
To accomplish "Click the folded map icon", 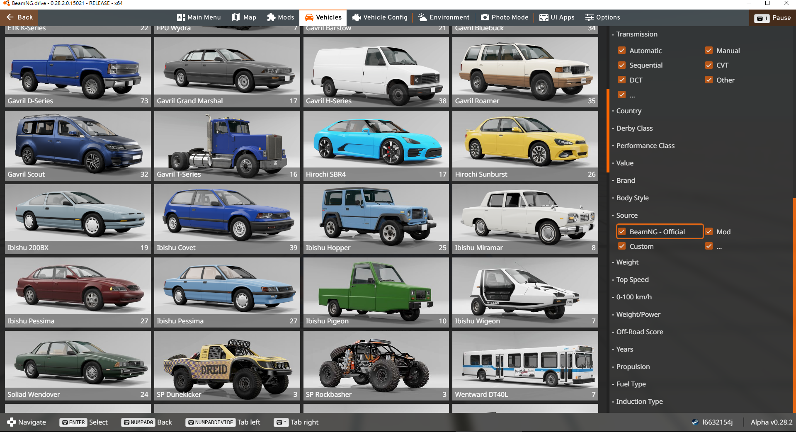I will pos(236,17).
